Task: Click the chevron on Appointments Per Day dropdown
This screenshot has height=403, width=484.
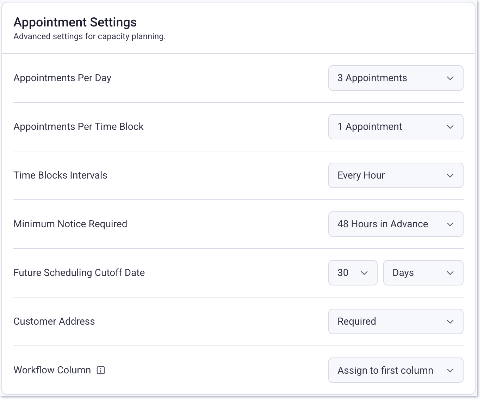Action: [450, 78]
